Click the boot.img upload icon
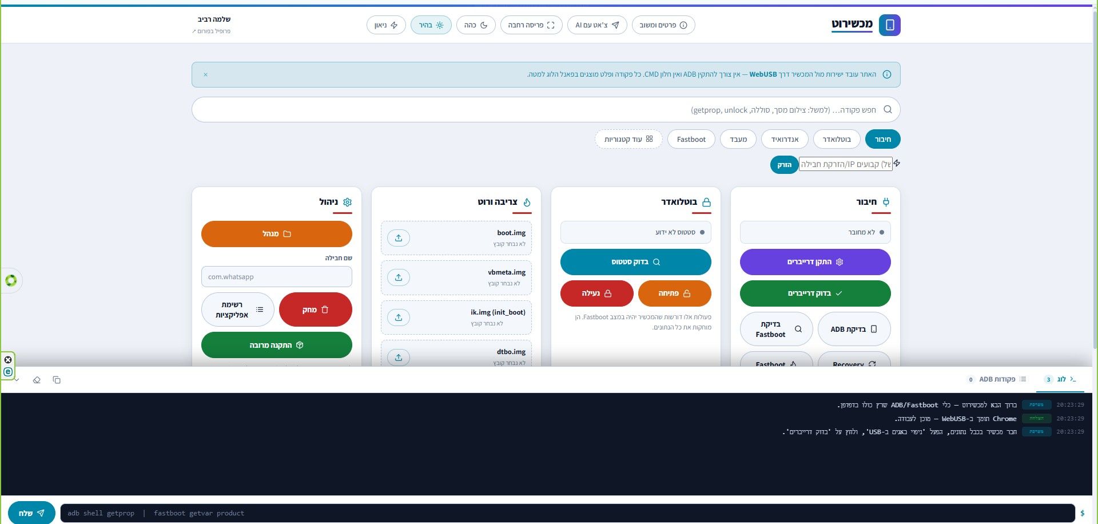1098x524 pixels. 399,238
